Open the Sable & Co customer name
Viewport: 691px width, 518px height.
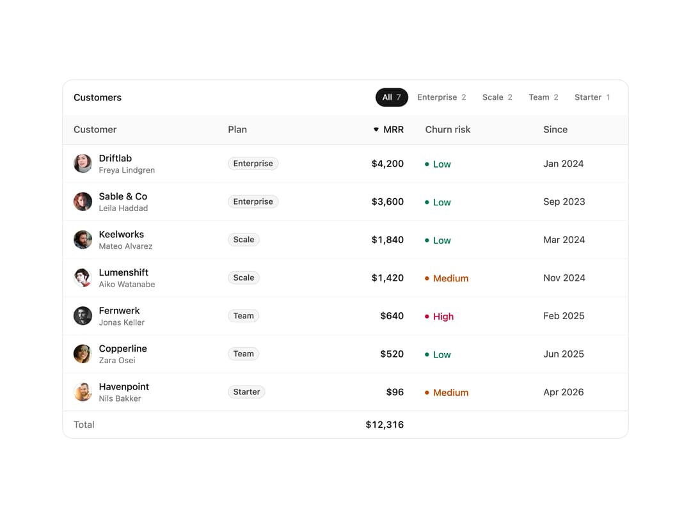pyautogui.click(x=123, y=196)
